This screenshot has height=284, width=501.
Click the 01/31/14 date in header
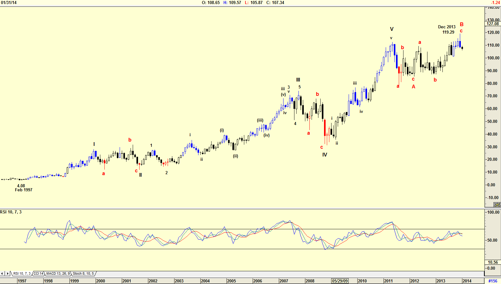(x=9, y=2)
